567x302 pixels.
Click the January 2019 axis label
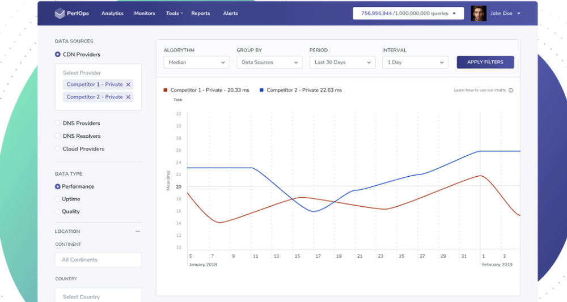[203, 265]
